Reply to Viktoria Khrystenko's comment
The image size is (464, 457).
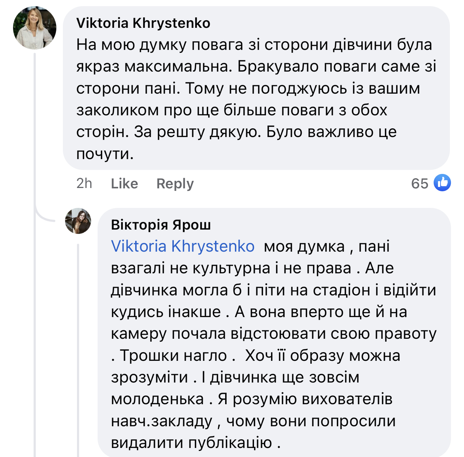(x=175, y=184)
